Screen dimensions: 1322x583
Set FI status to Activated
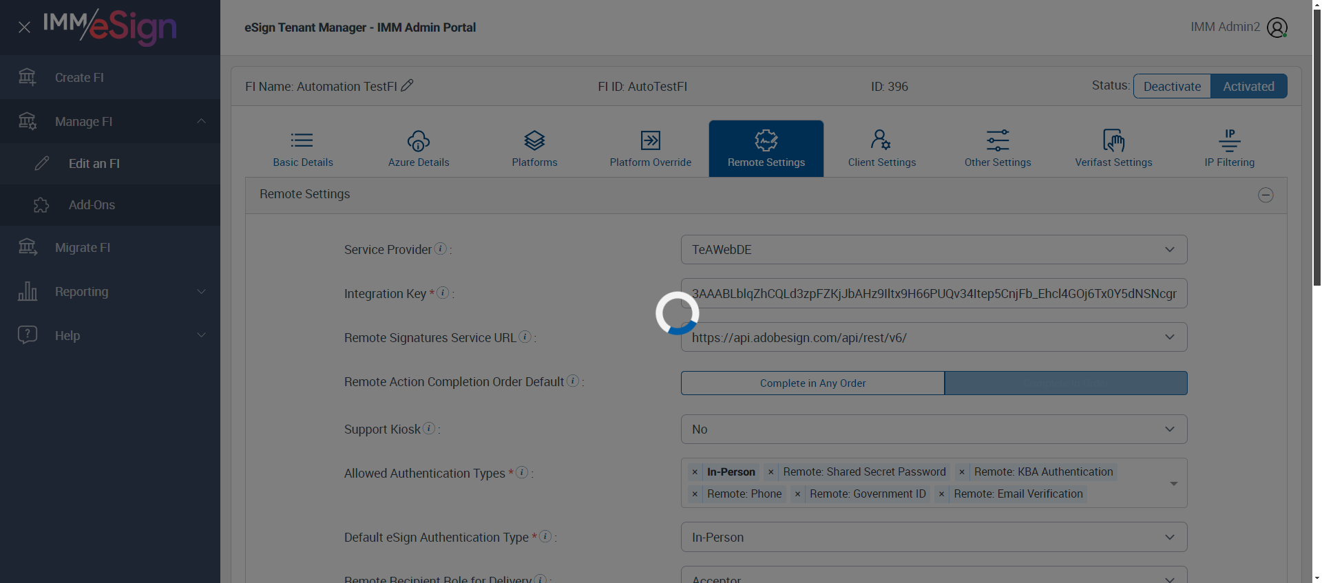click(1248, 86)
